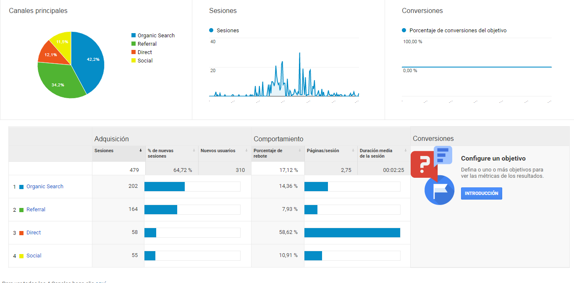Click blue Organic Search legend swatch
Viewport: 574px width, 283px height.
pyautogui.click(x=134, y=36)
